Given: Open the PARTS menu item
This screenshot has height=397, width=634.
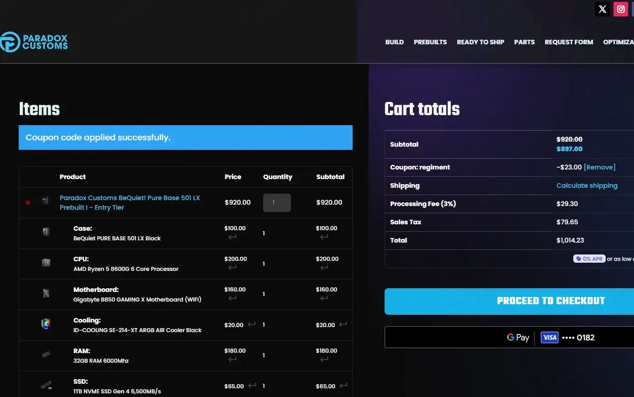Looking at the screenshot, I should tap(524, 42).
